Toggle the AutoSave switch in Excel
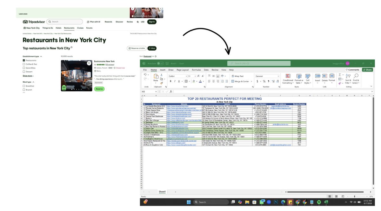 [161, 63]
